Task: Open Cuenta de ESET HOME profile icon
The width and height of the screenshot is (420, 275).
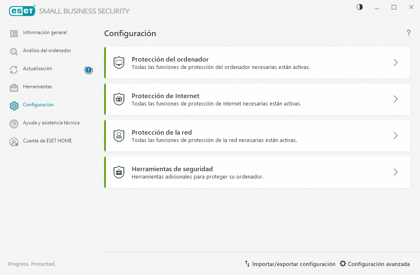Action: click(x=14, y=141)
